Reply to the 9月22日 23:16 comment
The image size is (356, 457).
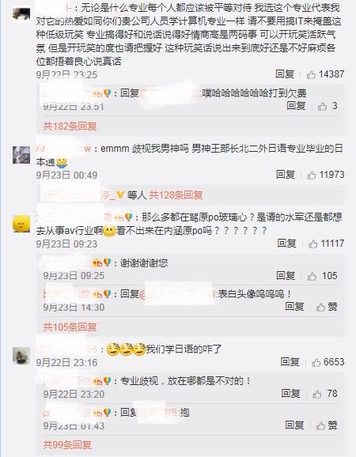click(x=290, y=361)
